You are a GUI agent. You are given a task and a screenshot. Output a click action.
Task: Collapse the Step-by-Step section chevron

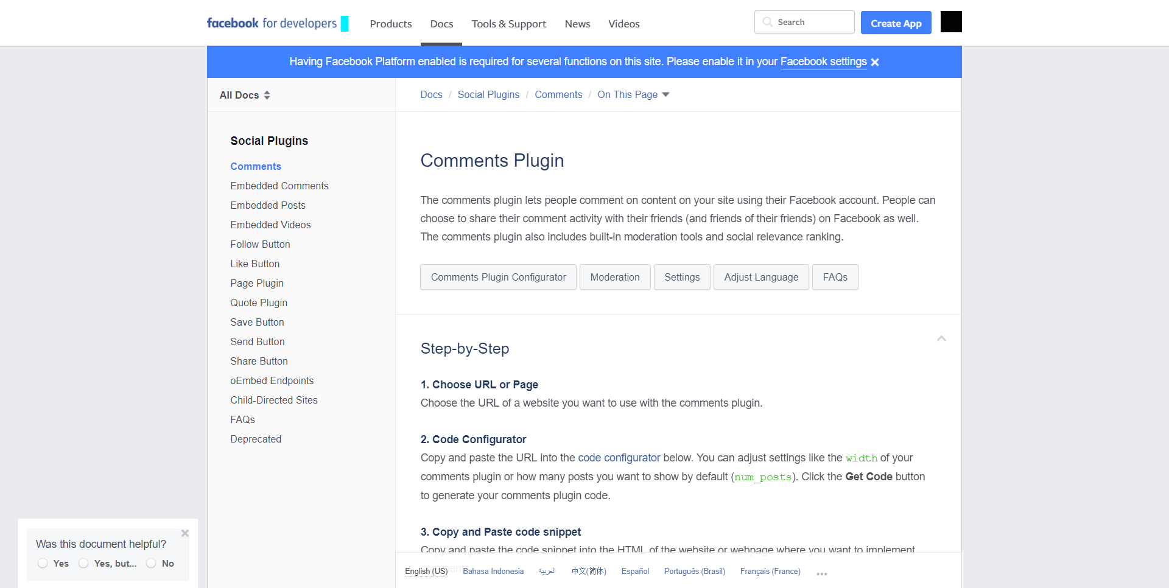[941, 338]
